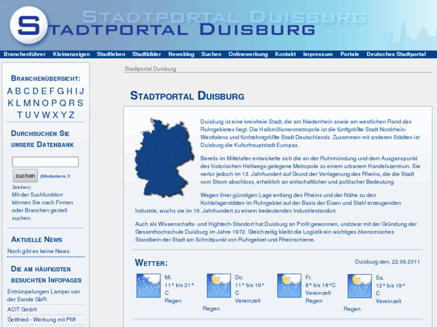Select letter Z in Branchenübersicht
The height and width of the screenshot is (327, 437).
(72, 115)
